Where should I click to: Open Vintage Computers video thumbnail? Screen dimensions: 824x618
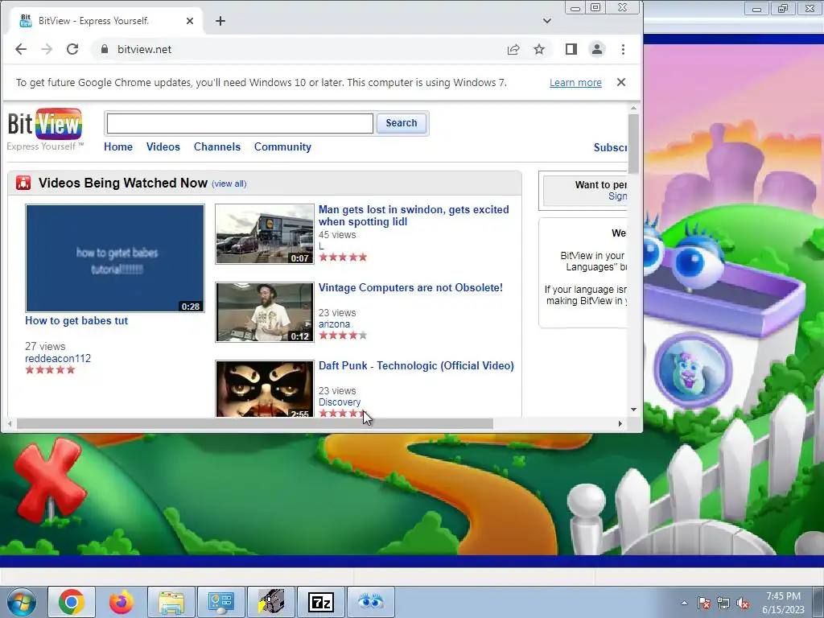[265, 312]
